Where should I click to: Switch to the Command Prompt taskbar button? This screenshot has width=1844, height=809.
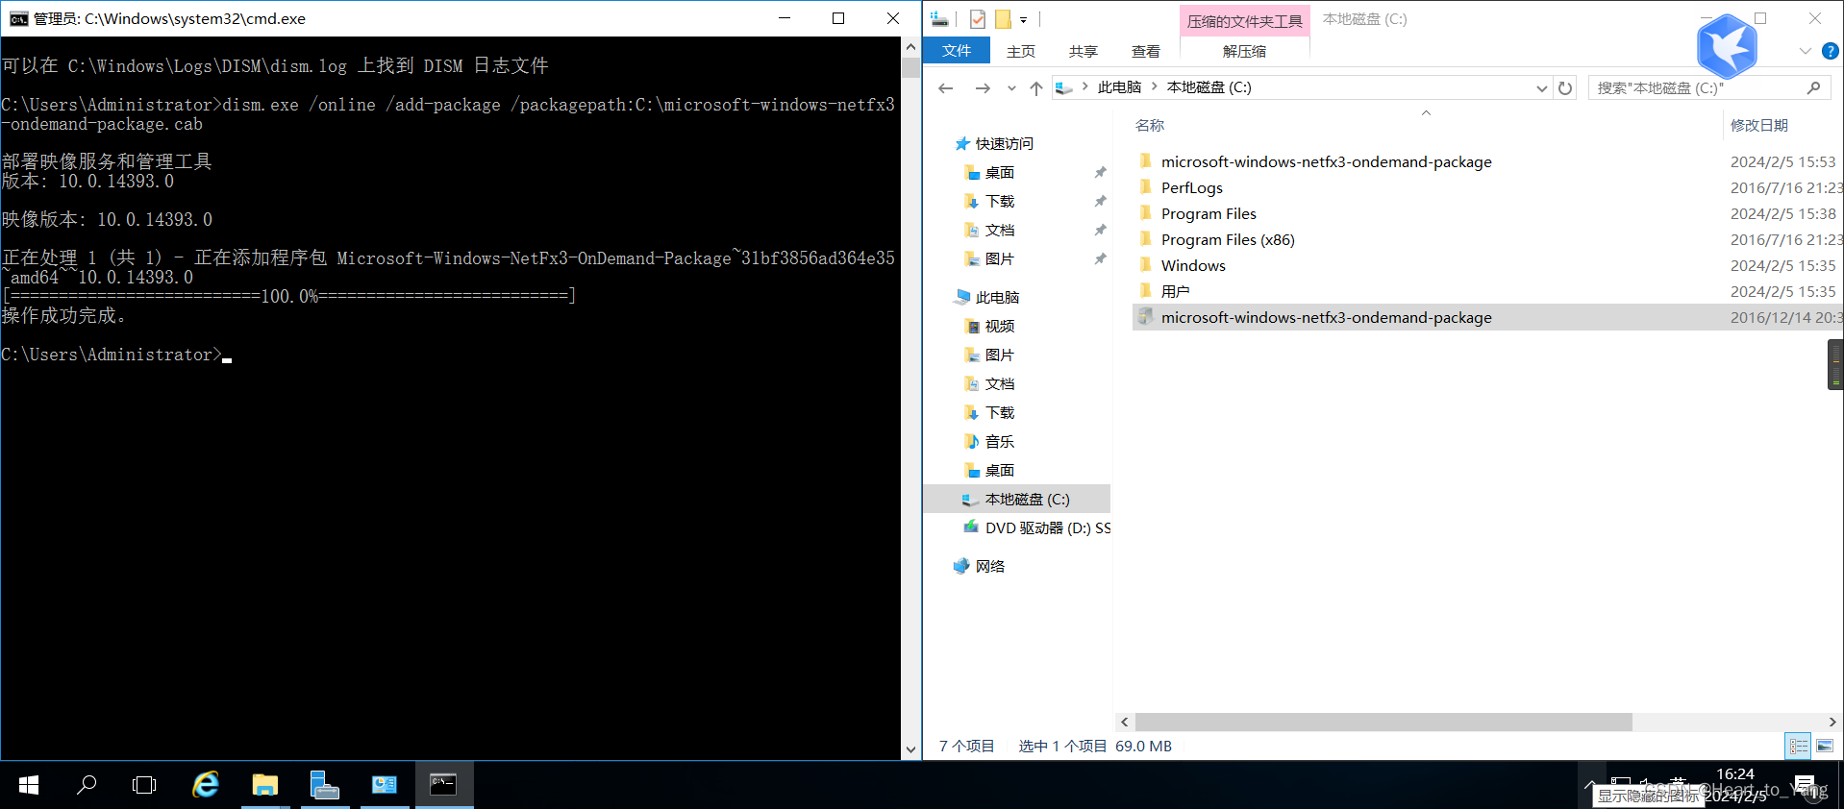[444, 785]
